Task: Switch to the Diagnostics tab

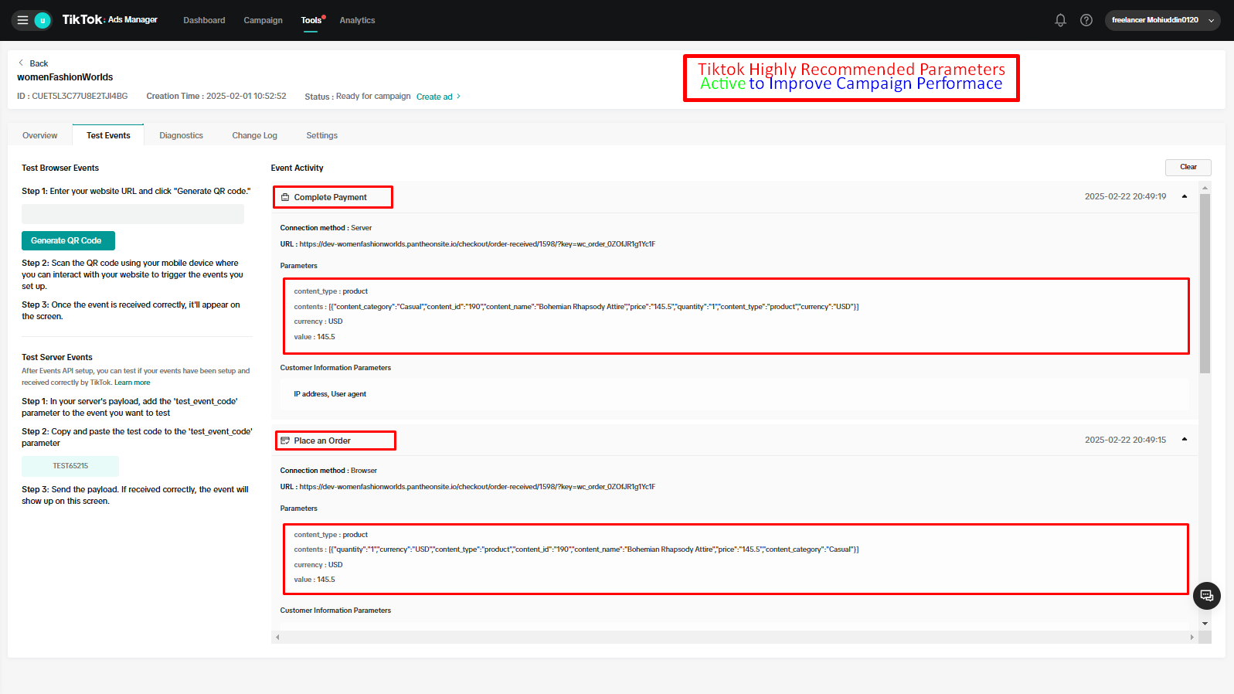Action: tap(181, 135)
